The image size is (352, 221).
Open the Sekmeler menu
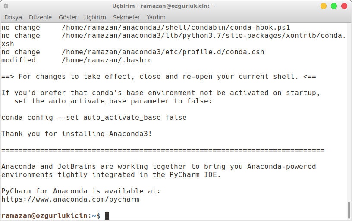126,17
